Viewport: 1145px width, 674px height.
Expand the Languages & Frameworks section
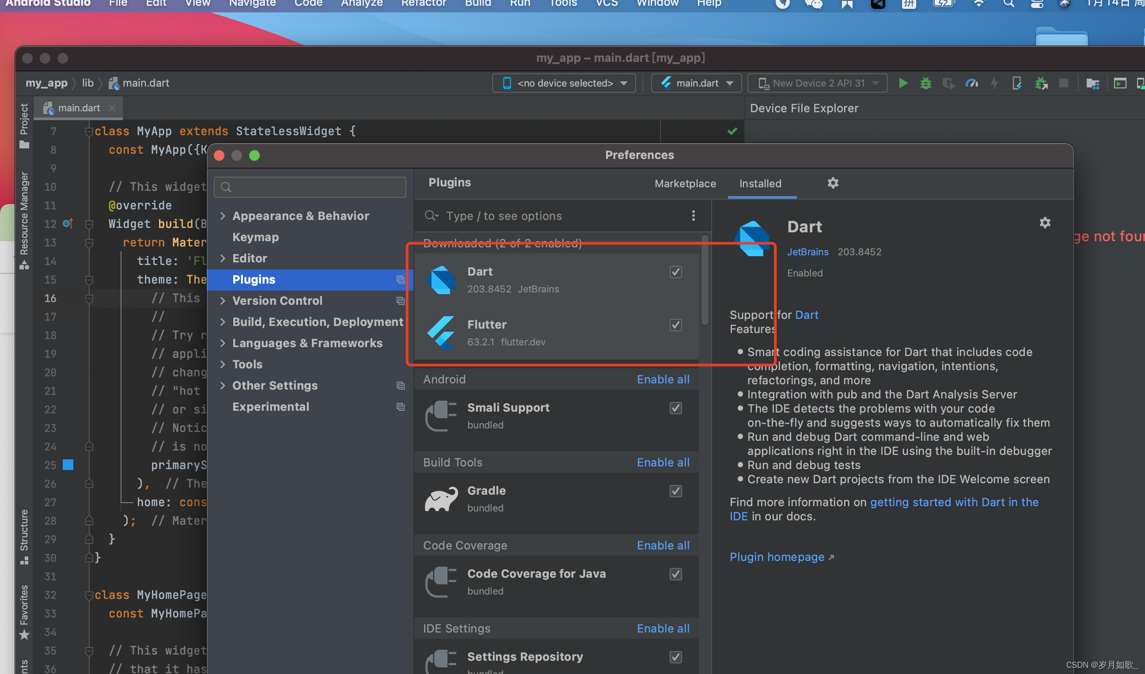[x=223, y=343]
